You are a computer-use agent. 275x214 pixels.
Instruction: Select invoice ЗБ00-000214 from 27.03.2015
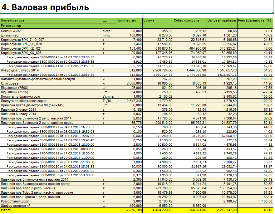[50, 75]
